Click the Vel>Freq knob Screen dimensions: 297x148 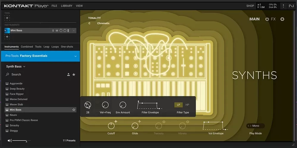[105, 105]
